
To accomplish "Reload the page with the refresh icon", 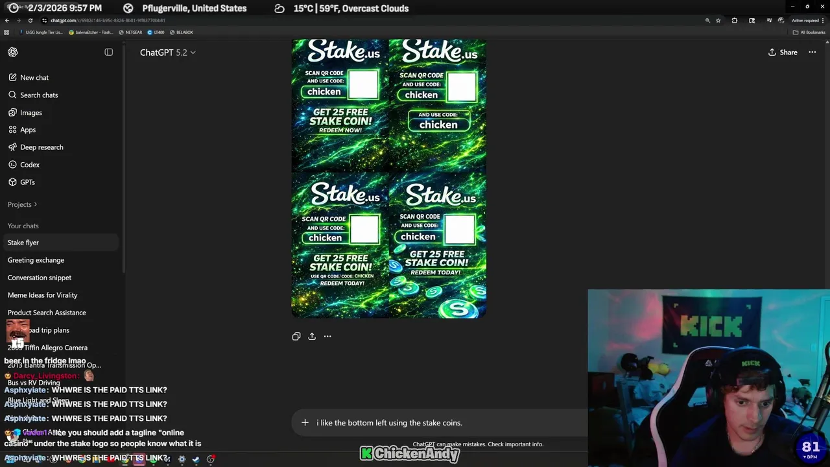I will point(30,20).
